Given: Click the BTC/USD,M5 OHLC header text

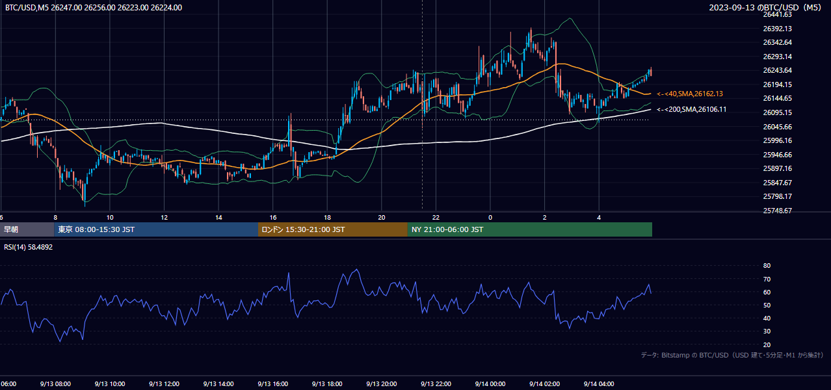Looking at the screenshot, I should pos(94,8).
